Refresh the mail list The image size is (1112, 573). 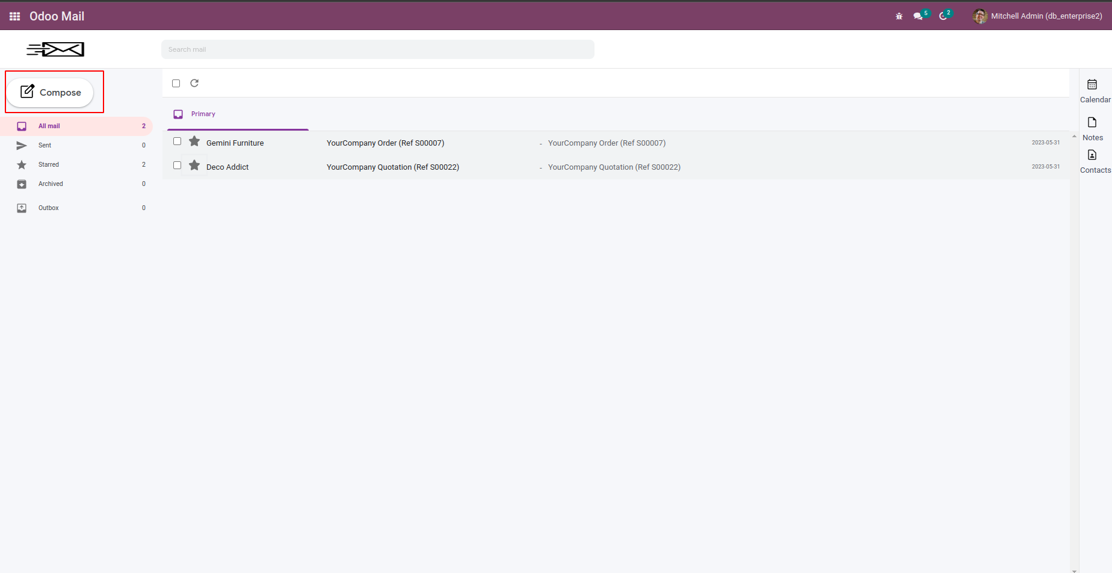coord(194,83)
